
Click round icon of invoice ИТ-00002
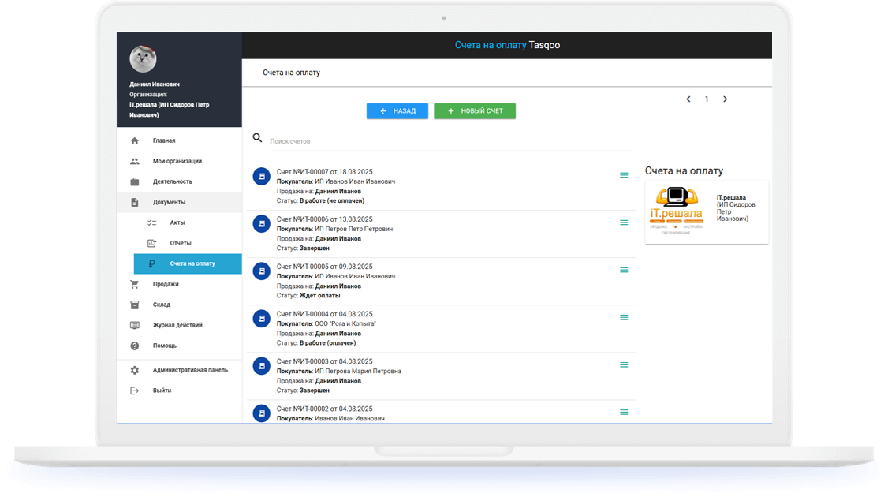(x=261, y=413)
